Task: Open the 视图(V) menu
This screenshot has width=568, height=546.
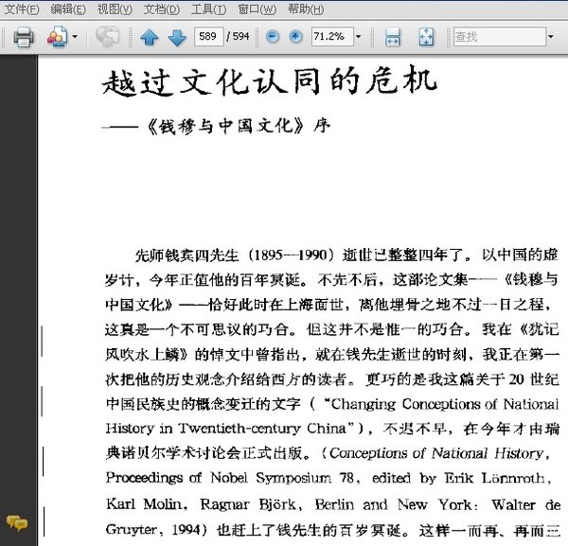Action: pos(115,9)
